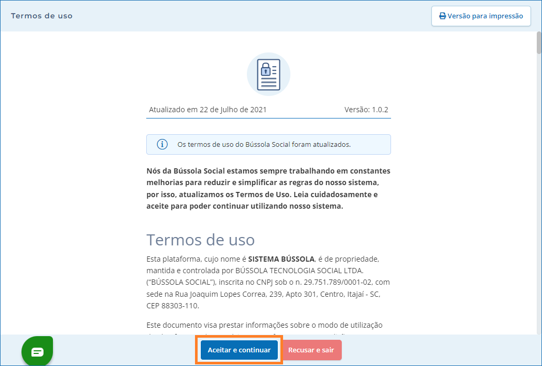Click the printer icon in the print button
Screen dimensions: 542x366
pyautogui.click(x=442, y=16)
